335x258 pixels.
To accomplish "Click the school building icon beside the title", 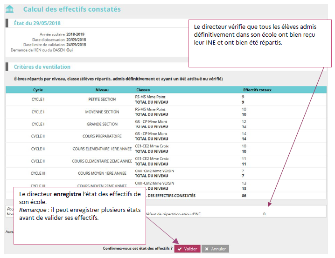I will (9, 9).
